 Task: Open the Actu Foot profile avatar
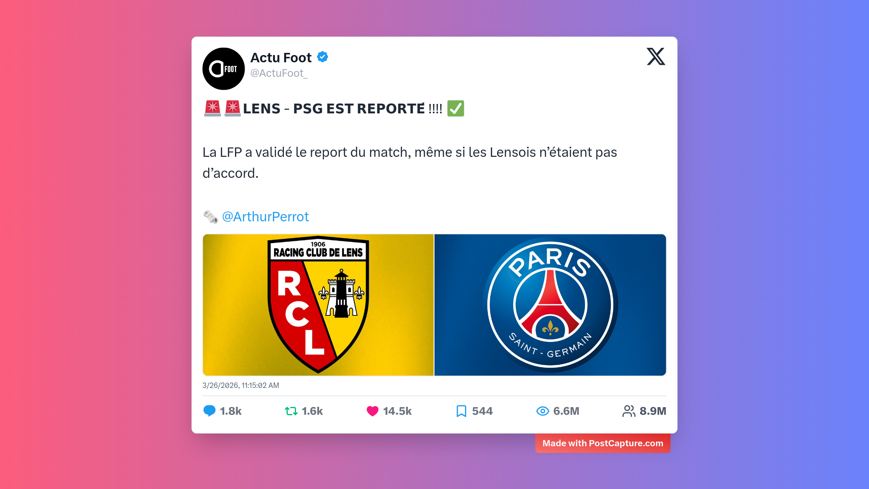223,69
